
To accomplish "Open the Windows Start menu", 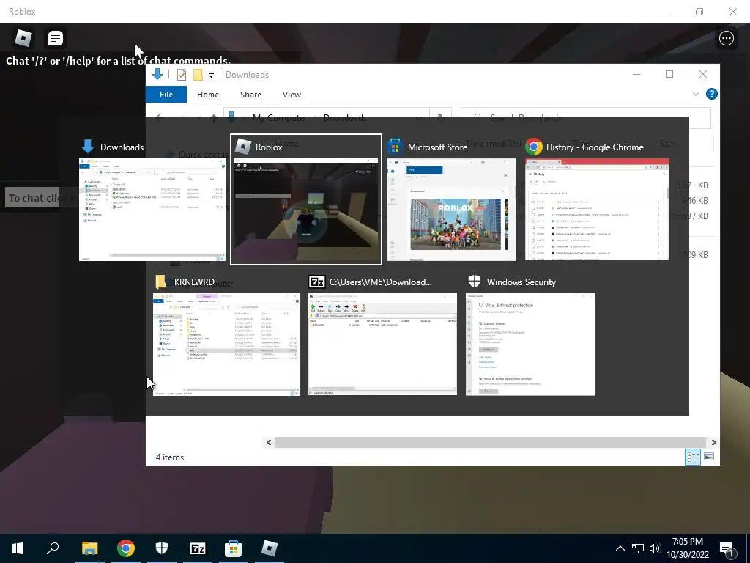I will click(18, 548).
